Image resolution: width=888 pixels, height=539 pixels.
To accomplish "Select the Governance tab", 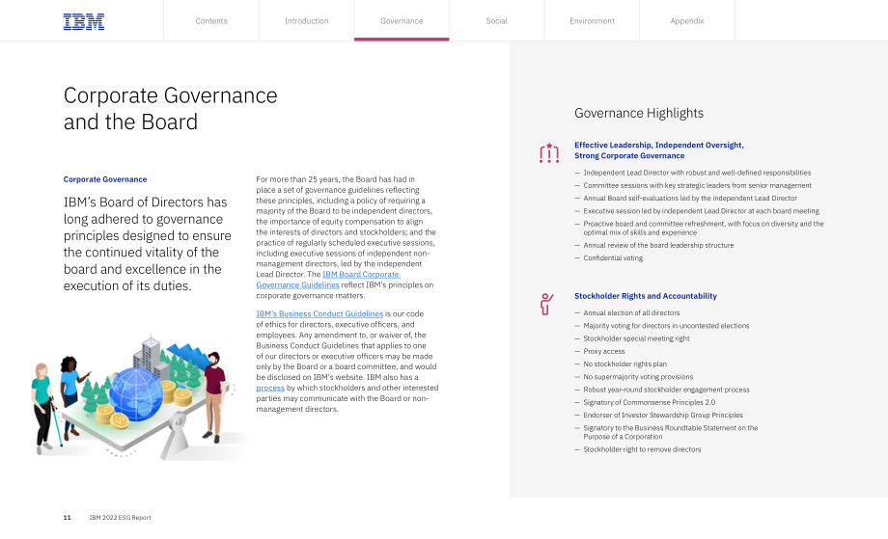I will (402, 21).
